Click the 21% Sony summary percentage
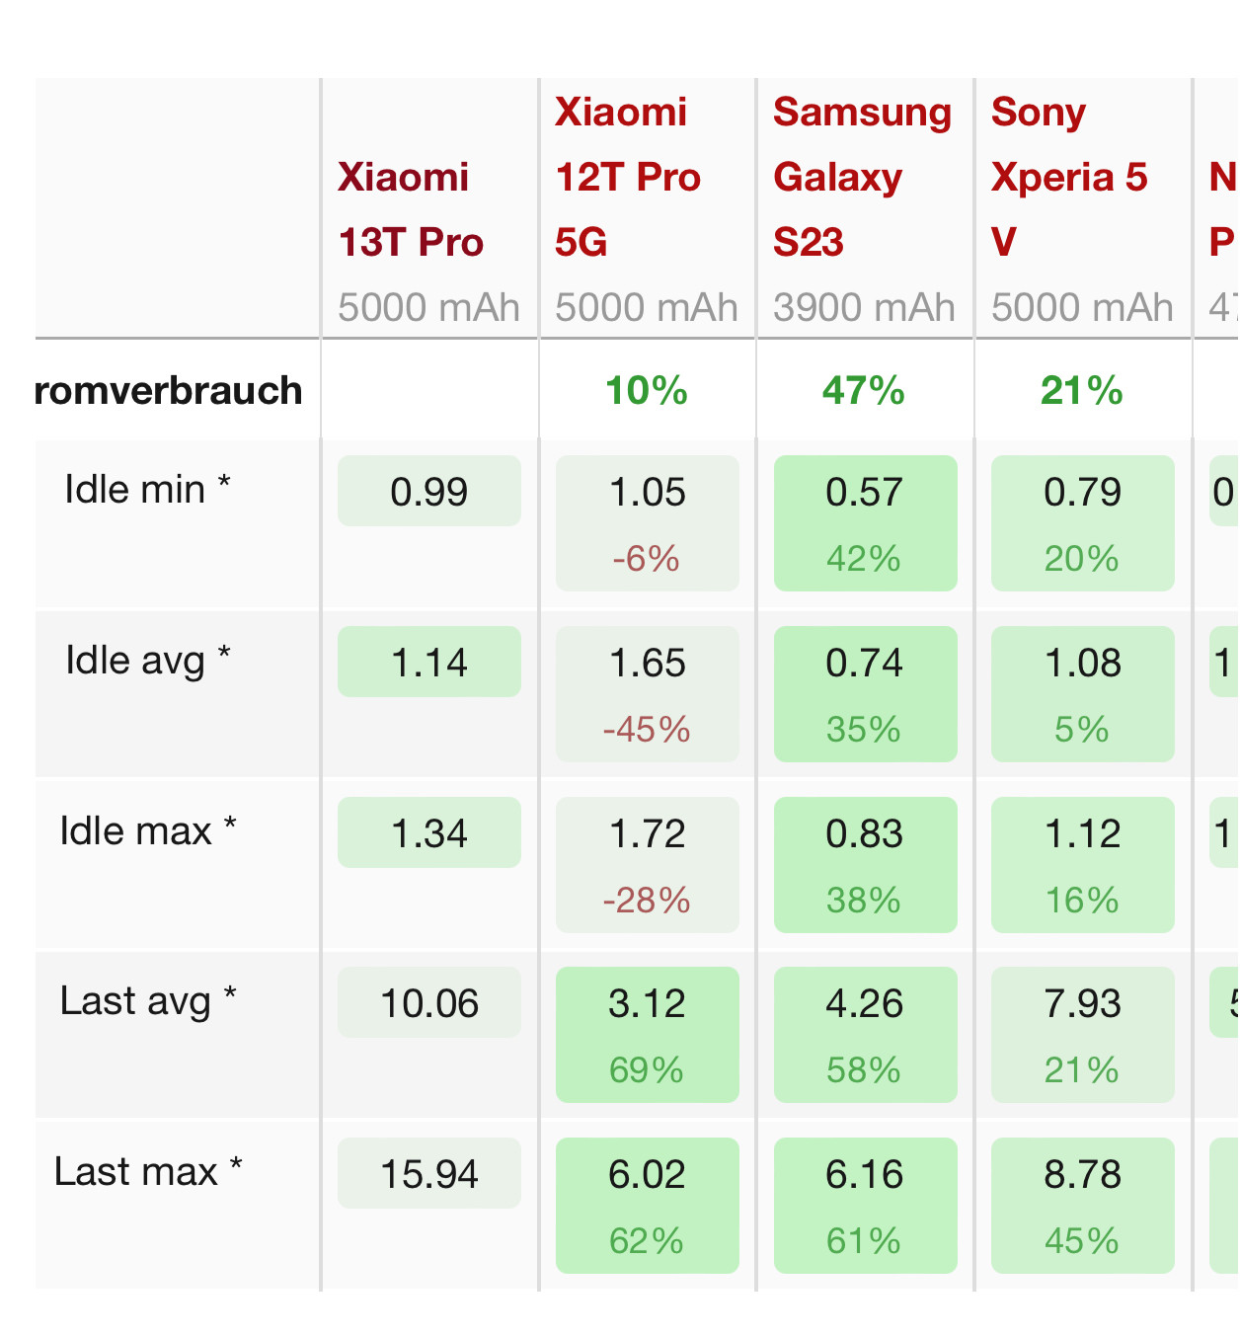The width and height of the screenshot is (1240, 1338). coord(1081,391)
